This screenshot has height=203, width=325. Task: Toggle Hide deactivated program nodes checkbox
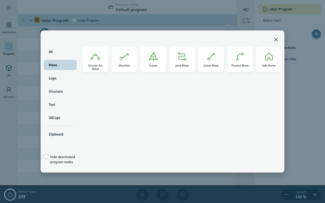(x=46, y=157)
